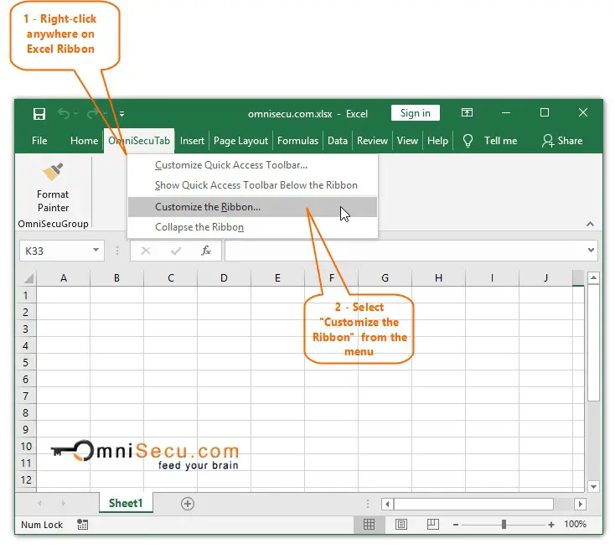Viewport: 615px width, 549px height.
Task: Click the Select All corner triangle
Action: click(x=28, y=278)
